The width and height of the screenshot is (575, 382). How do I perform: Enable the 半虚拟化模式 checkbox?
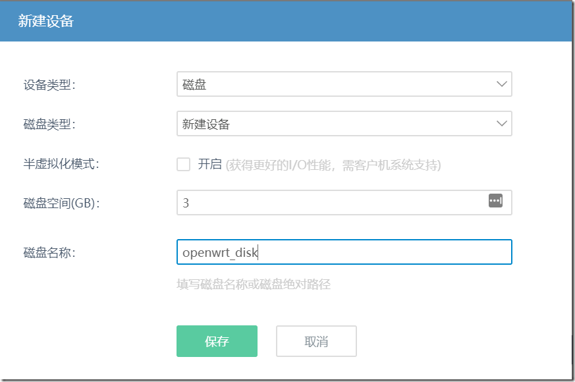(184, 164)
